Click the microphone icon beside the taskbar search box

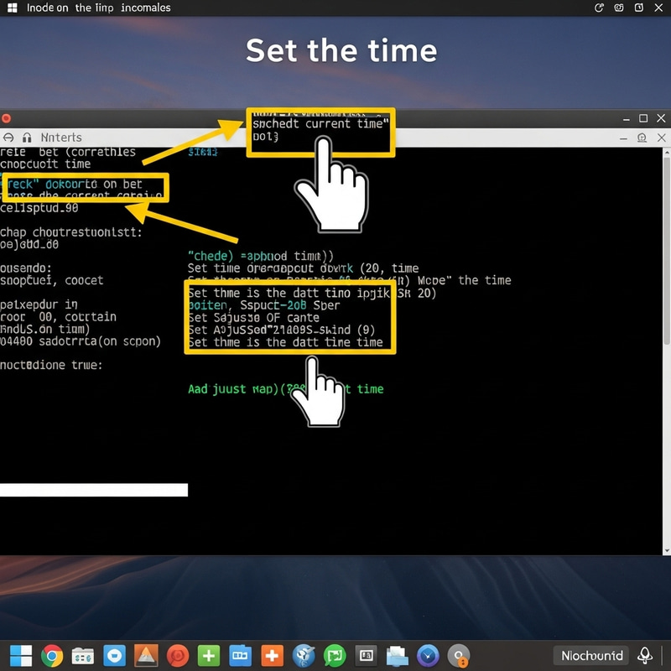[x=645, y=655]
